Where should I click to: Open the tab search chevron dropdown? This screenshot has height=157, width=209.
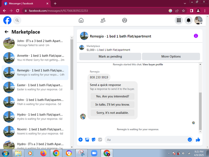click(x=185, y=3)
